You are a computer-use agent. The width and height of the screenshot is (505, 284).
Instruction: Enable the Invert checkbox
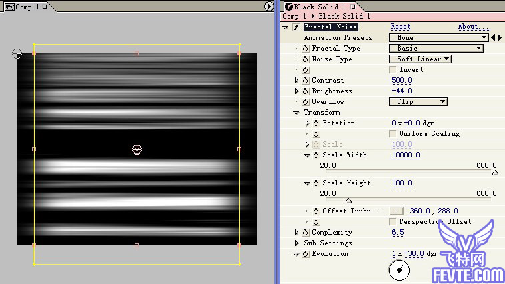[x=393, y=69]
